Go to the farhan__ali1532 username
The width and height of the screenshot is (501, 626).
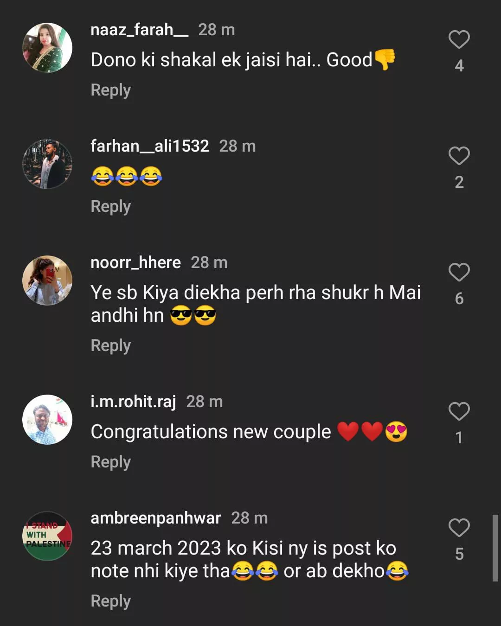click(149, 146)
